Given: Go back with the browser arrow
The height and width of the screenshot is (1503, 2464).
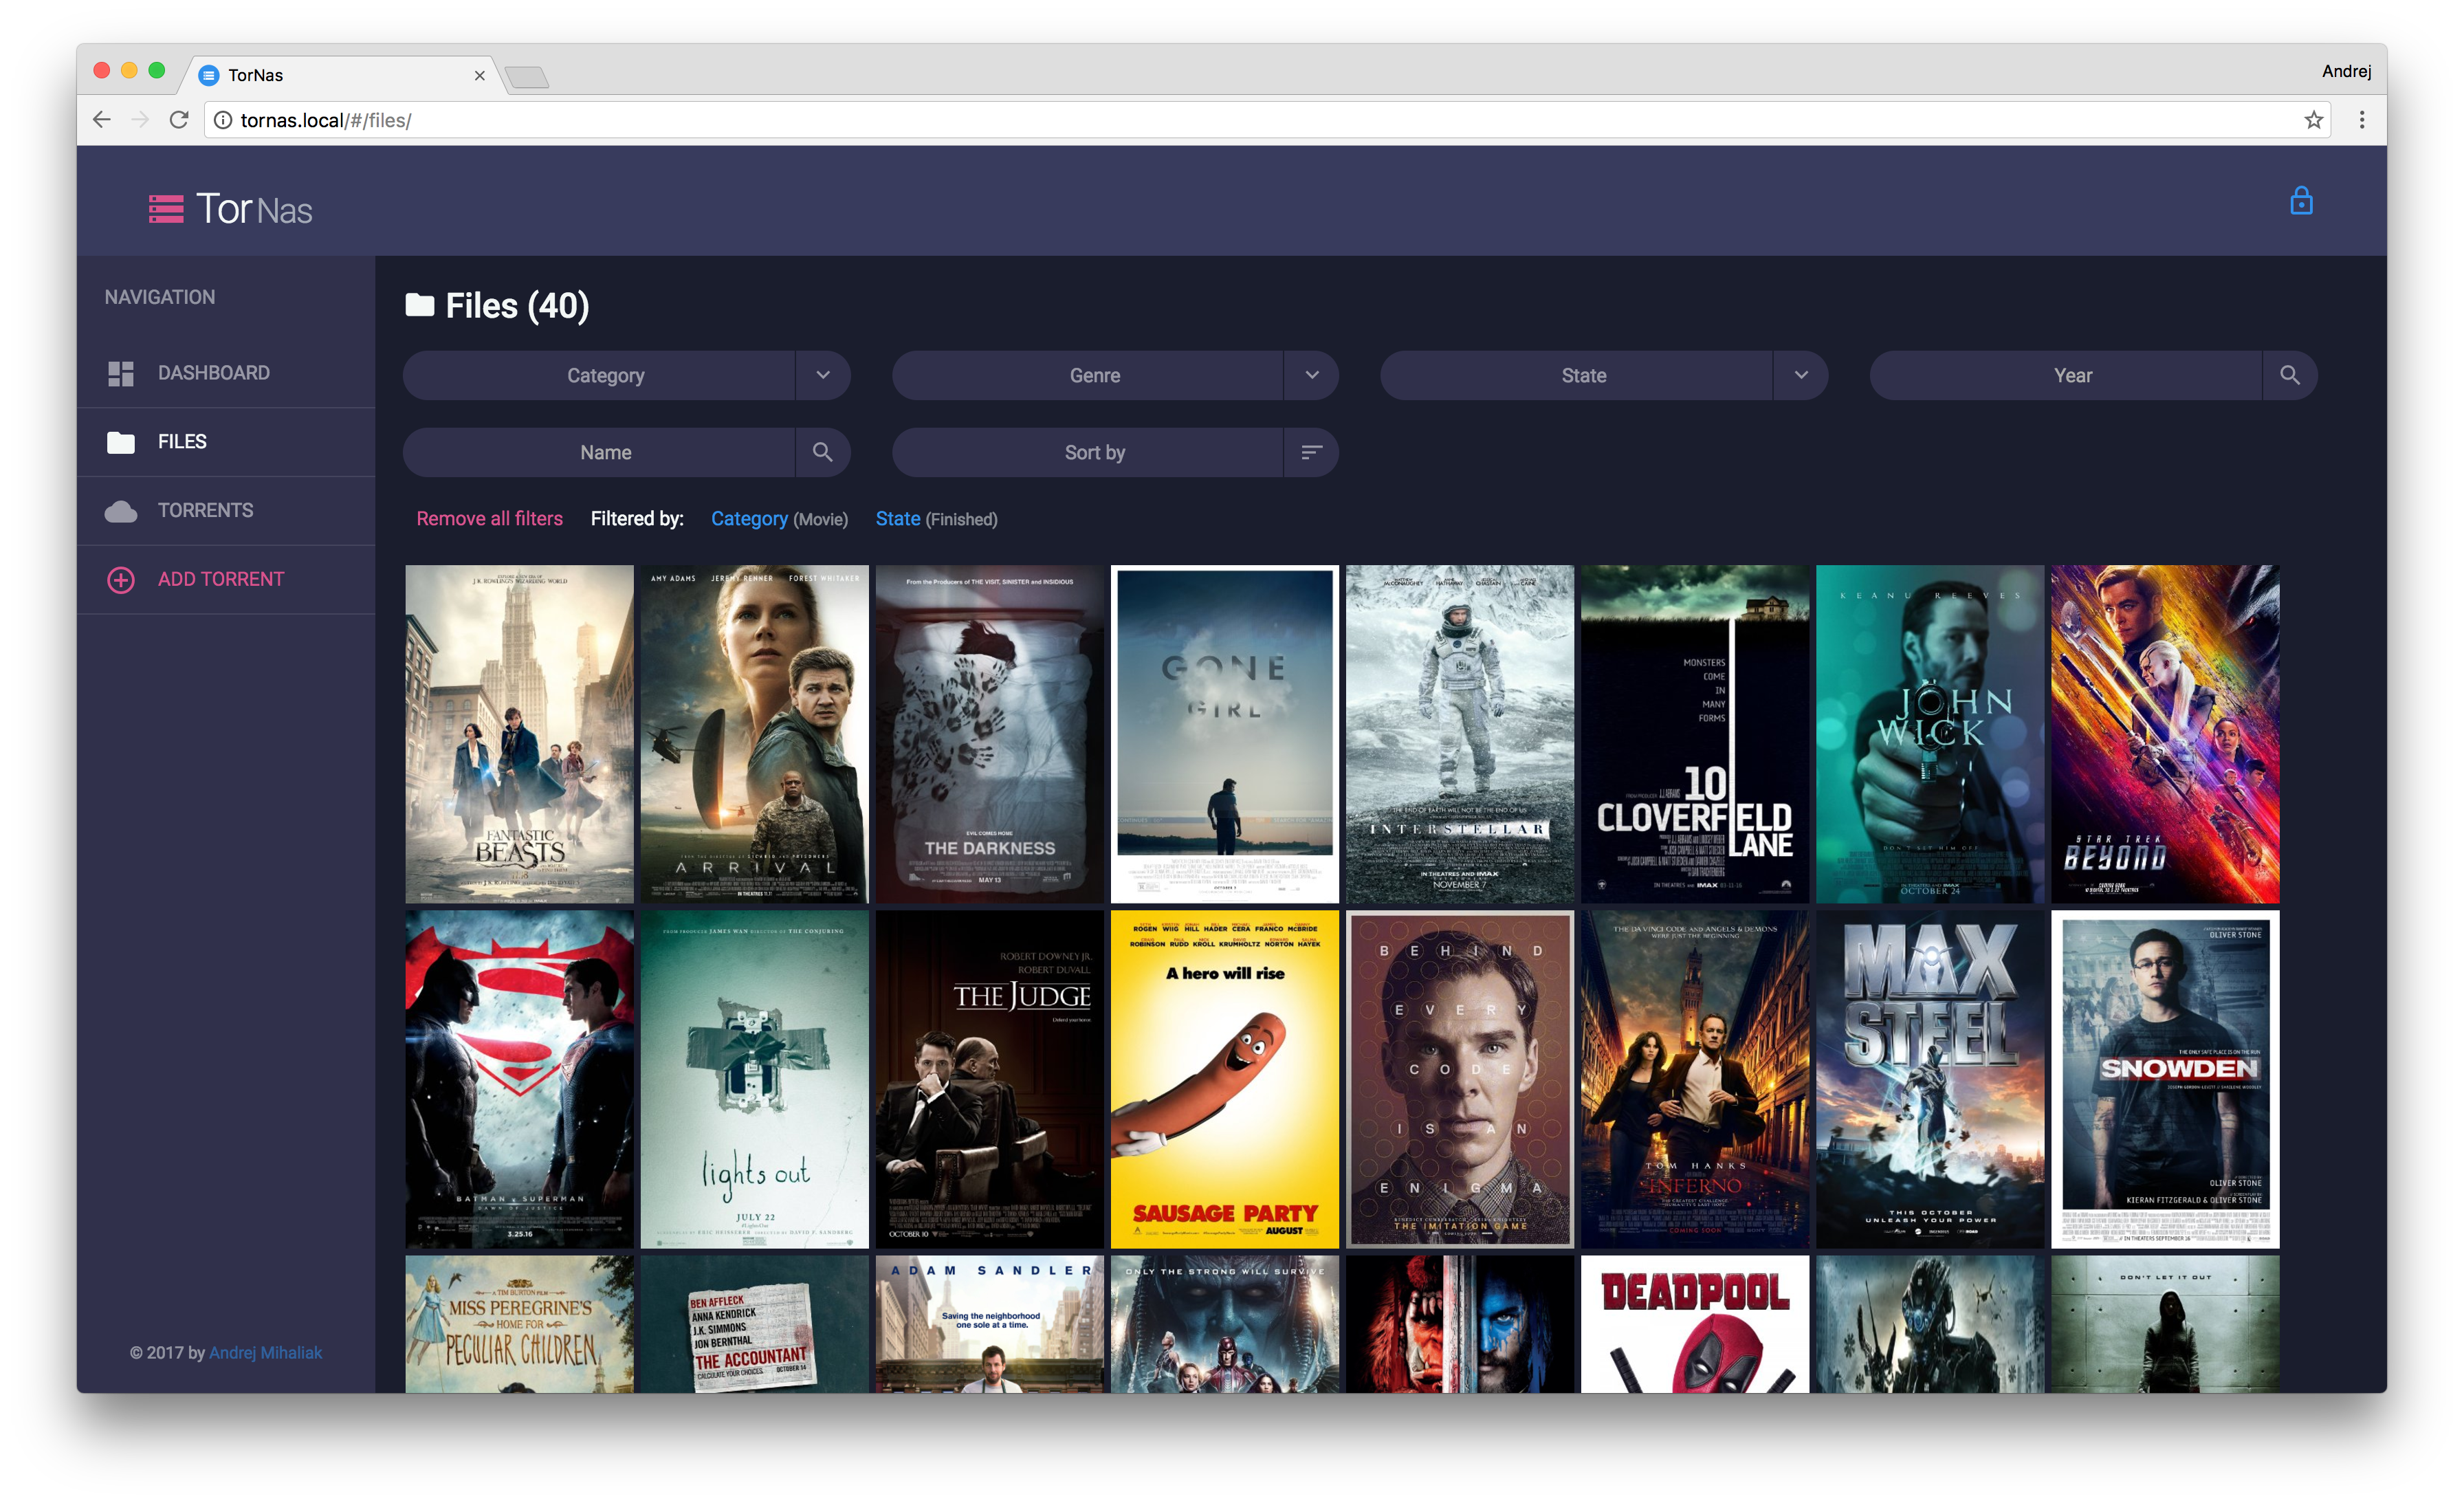Looking at the screenshot, I should (x=102, y=120).
